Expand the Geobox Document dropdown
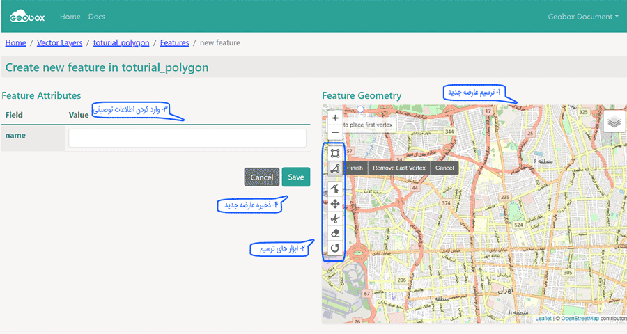This screenshot has height=334, width=627. (x=582, y=16)
